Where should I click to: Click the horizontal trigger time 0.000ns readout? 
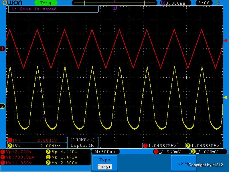[x=175, y=3]
